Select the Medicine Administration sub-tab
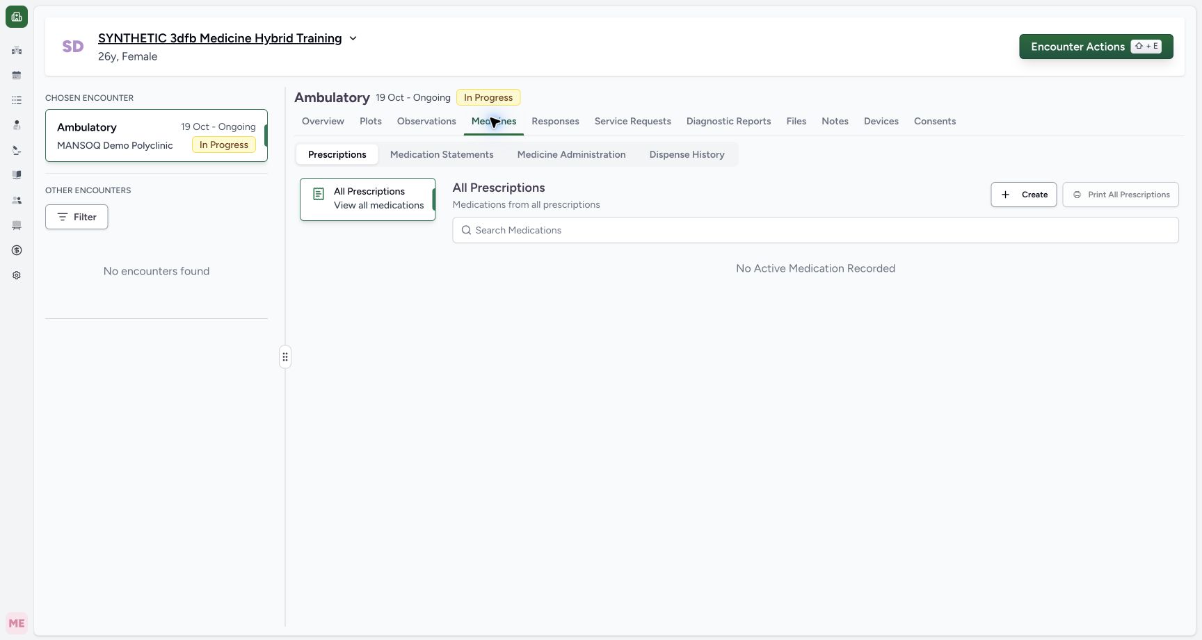This screenshot has width=1202, height=640. (x=572, y=154)
